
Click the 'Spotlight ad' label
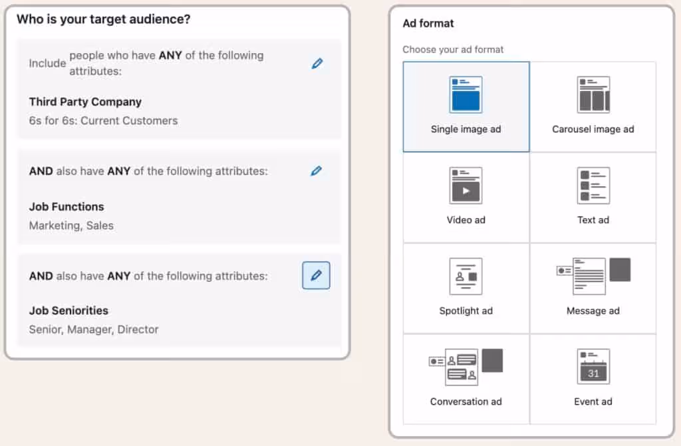[x=466, y=310]
